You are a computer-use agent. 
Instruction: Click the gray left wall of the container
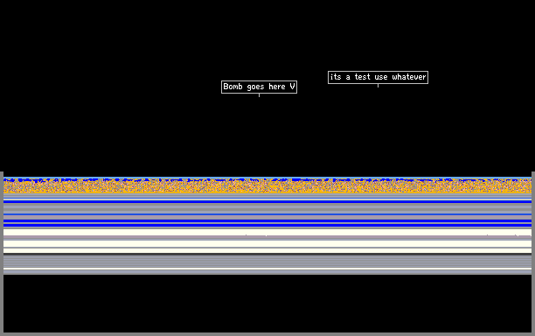(x=2, y=254)
